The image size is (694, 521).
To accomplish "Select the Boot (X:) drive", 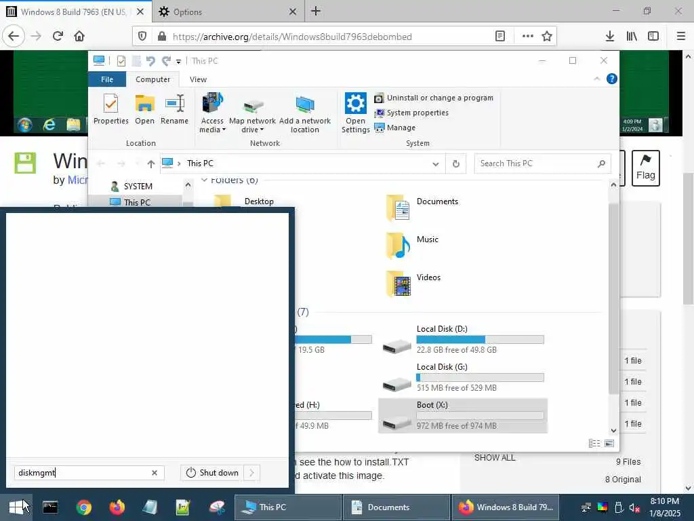I will click(464, 416).
